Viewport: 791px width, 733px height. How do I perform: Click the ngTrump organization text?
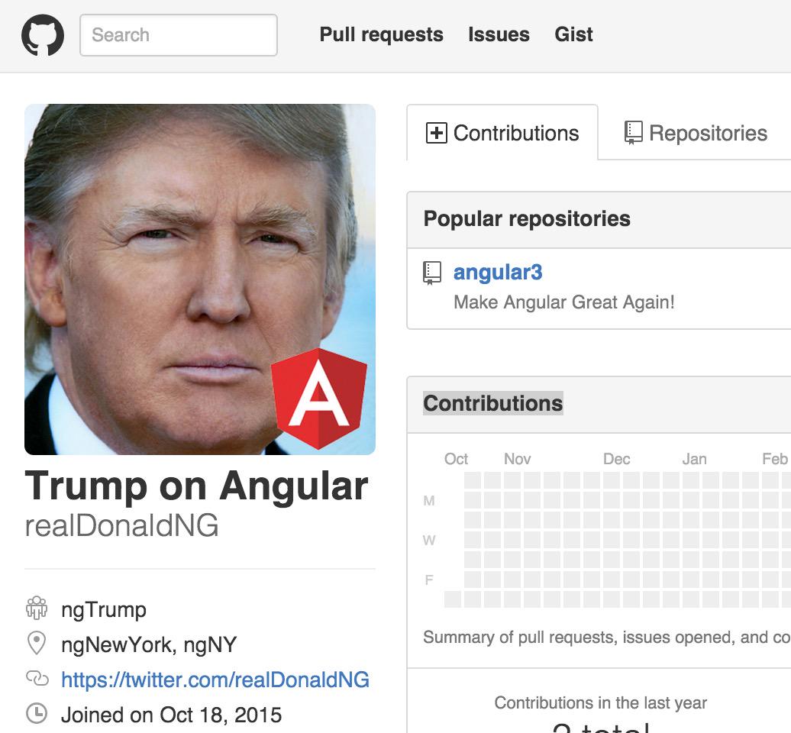pos(104,610)
